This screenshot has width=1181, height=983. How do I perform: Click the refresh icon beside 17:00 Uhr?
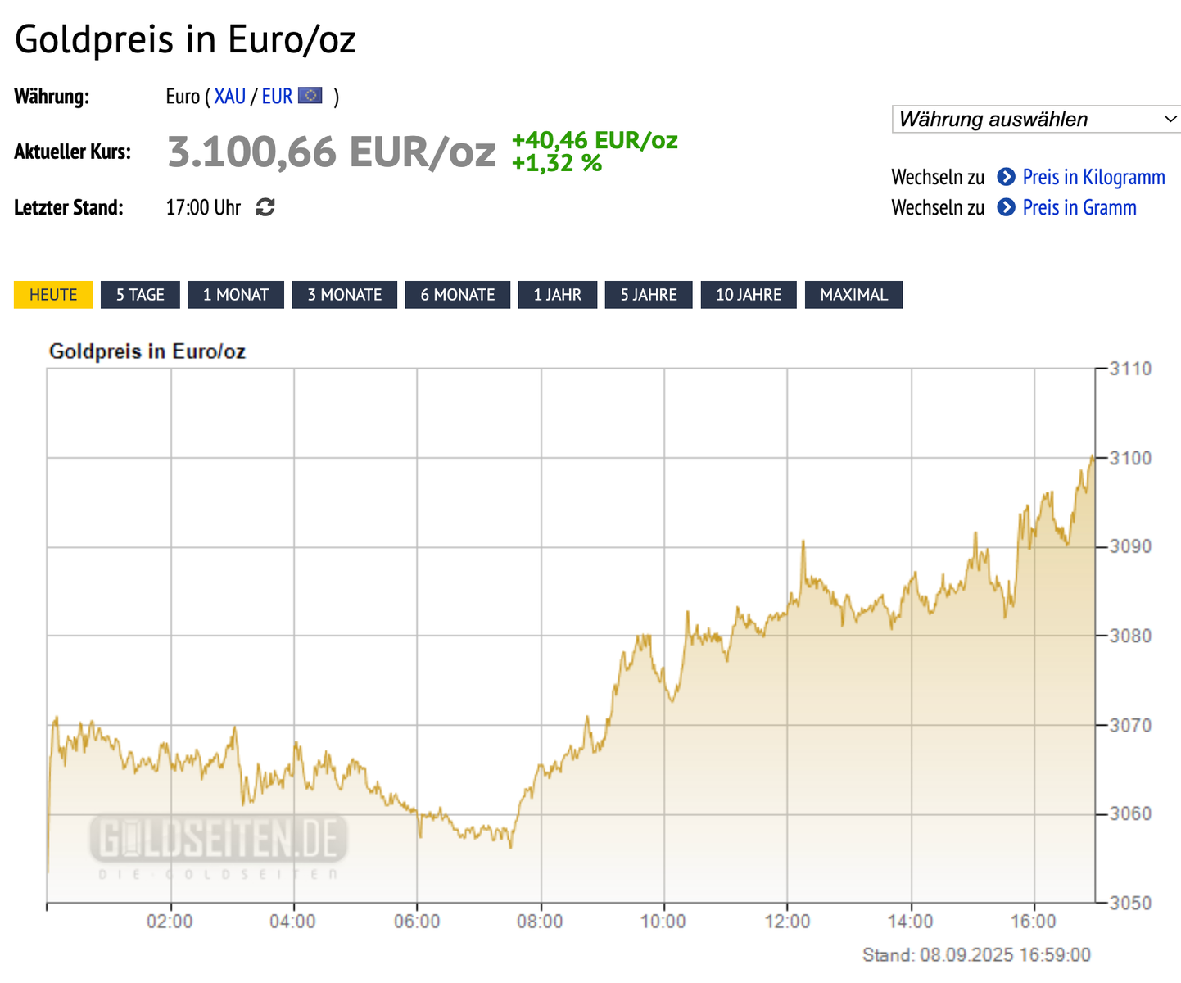[x=265, y=207]
